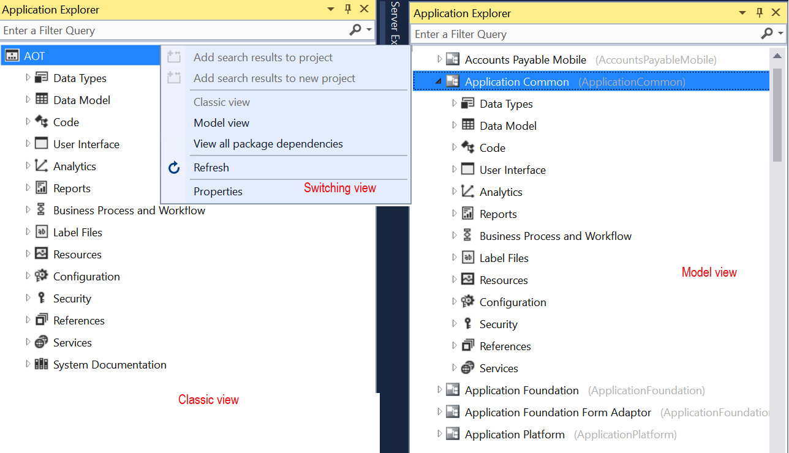Click the Services globe icon under the AOT node

tap(42, 342)
